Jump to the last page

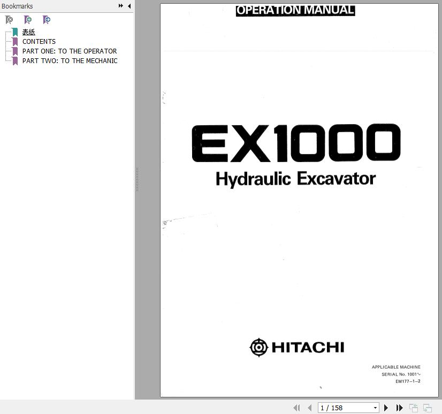(399, 408)
